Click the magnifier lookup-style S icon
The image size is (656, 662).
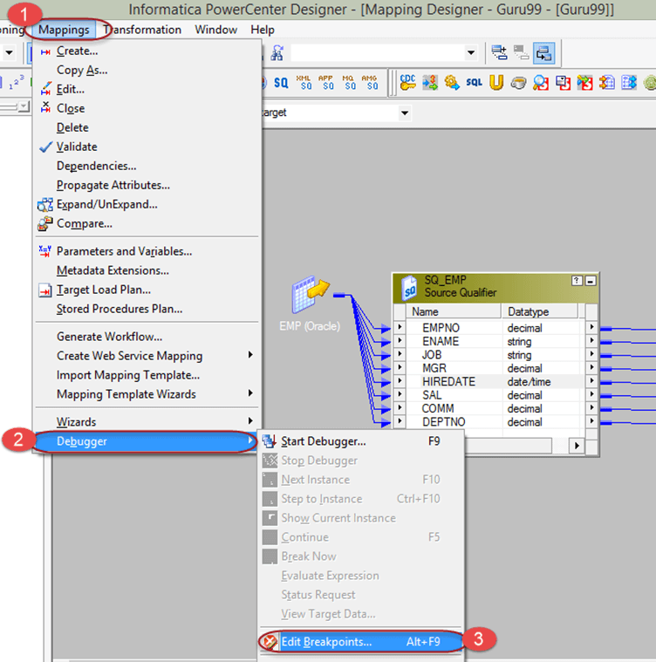coord(540,82)
